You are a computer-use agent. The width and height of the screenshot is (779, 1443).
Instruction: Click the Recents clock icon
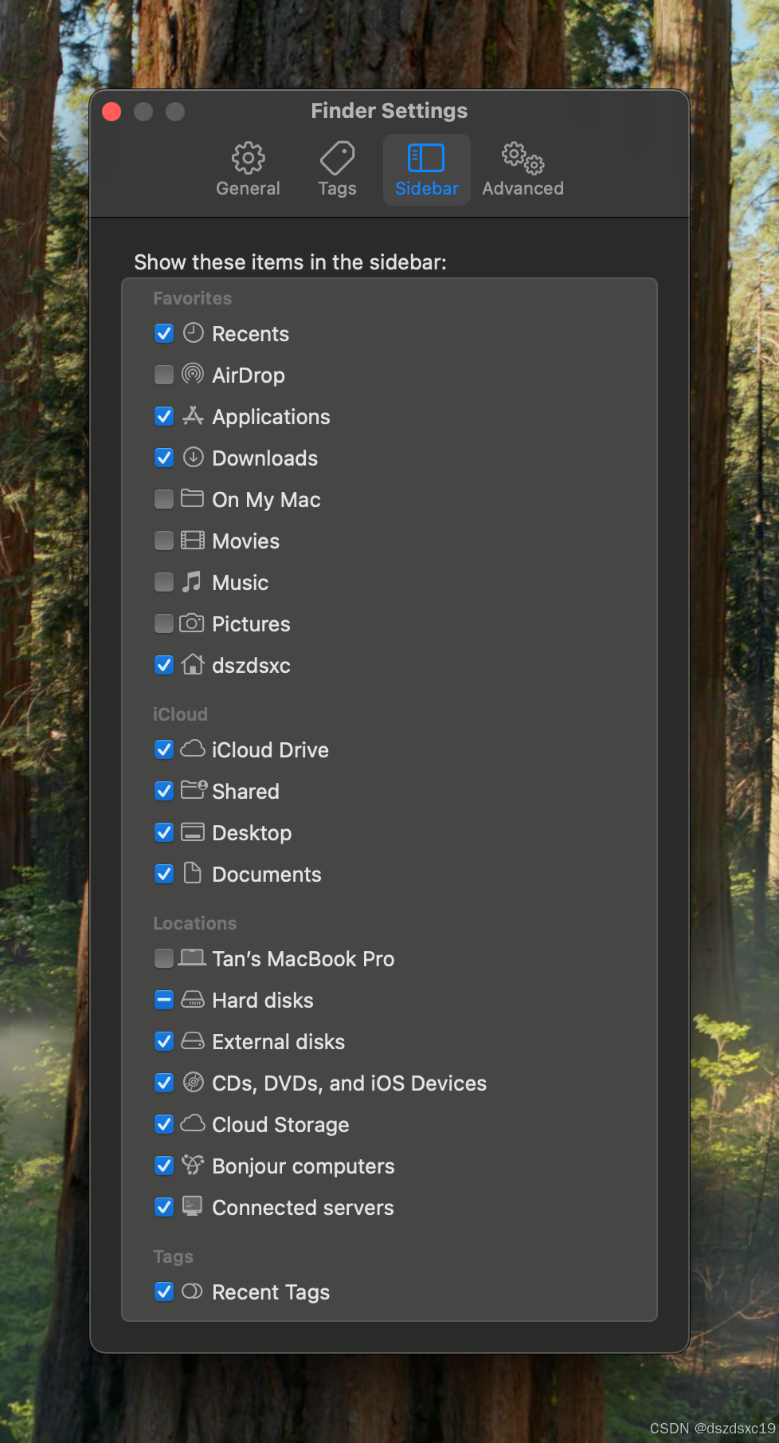pos(193,332)
